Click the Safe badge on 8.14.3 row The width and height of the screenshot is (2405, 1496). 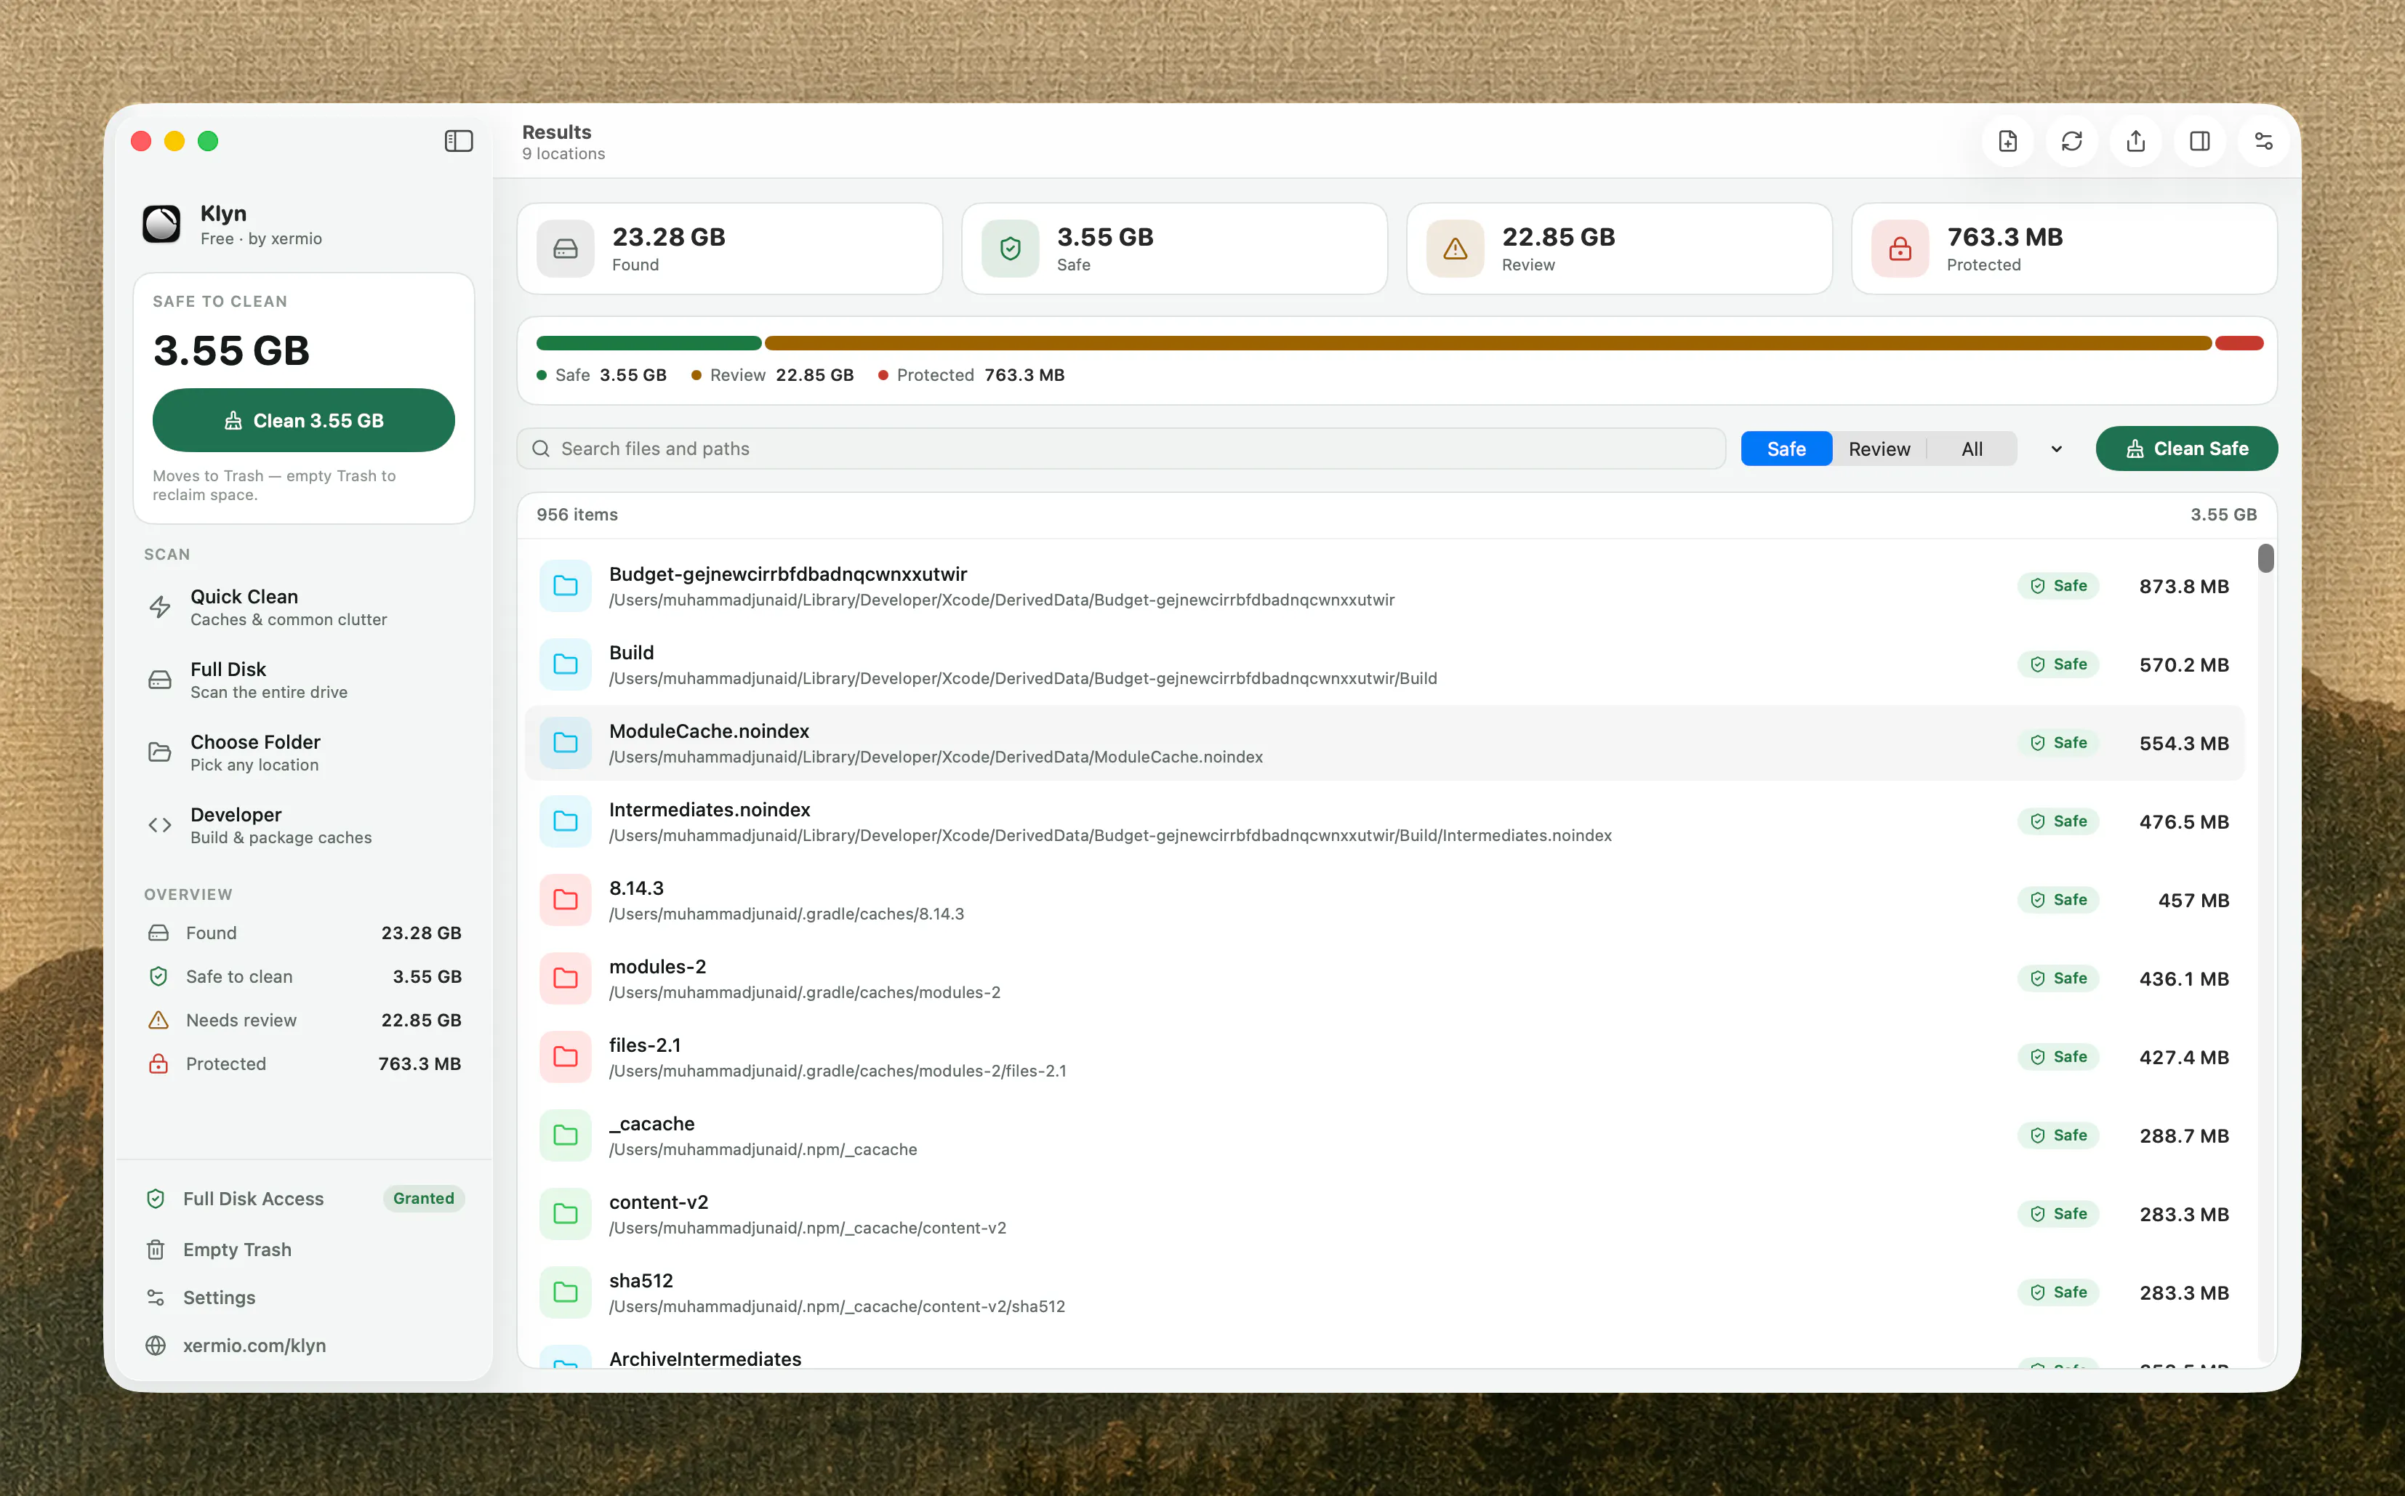pos(2057,899)
